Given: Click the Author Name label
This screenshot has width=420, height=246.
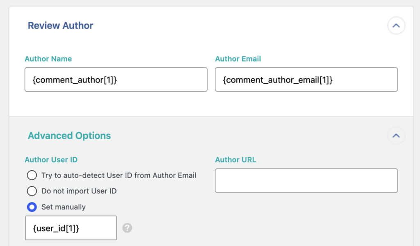Looking at the screenshot, I should [48, 59].
